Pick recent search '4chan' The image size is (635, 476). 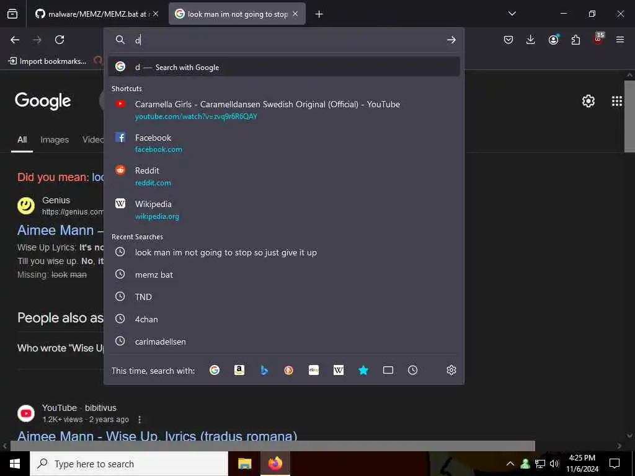284,319
